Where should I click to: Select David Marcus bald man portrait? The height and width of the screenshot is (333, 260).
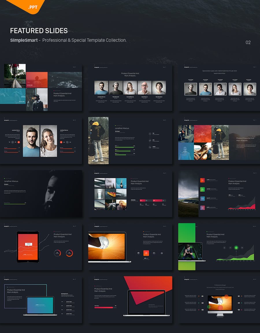point(144,88)
